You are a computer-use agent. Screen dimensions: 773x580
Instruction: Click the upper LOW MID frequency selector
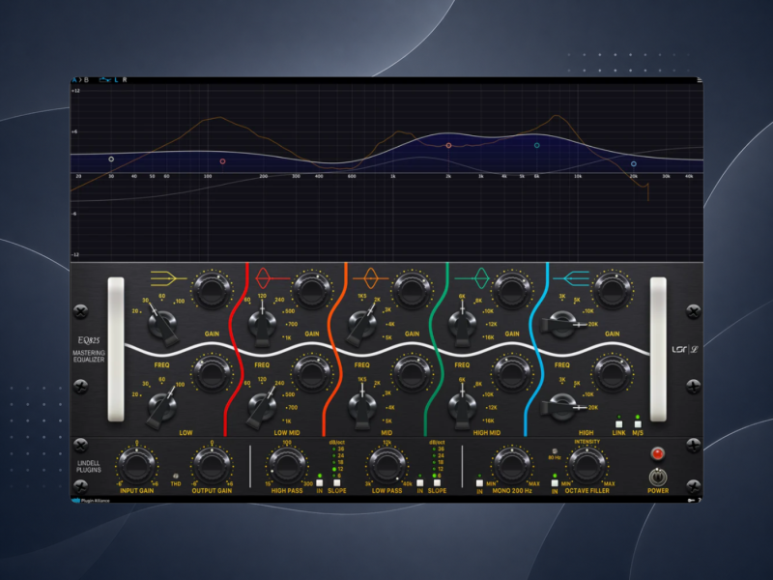click(262, 324)
